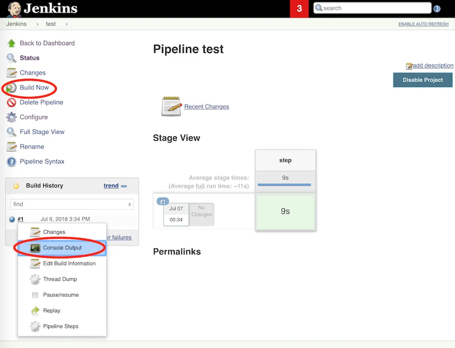Screen dimensions: 455x348
Task: Expand the test breadcrumb arrow
Action: (x=67, y=24)
